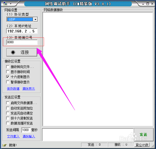Open the protocol type dropdown arrow
Viewport: 156px width, 149px height.
(x=36, y=19)
